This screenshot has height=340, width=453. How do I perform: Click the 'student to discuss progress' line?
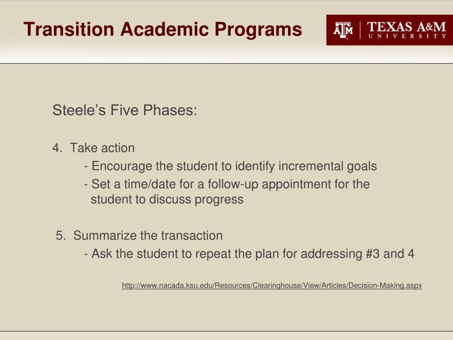(x=167, y=200)
